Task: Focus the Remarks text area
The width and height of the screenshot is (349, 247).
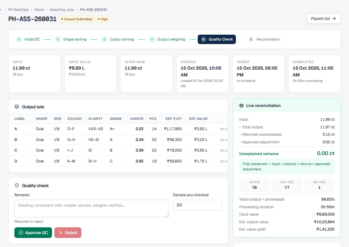Action: pos(92,209)
